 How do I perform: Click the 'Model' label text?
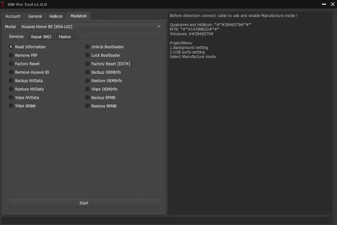coord(11,27)
